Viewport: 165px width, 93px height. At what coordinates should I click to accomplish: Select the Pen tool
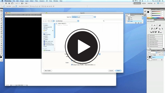pyautogui.click(x=2, y=40)
